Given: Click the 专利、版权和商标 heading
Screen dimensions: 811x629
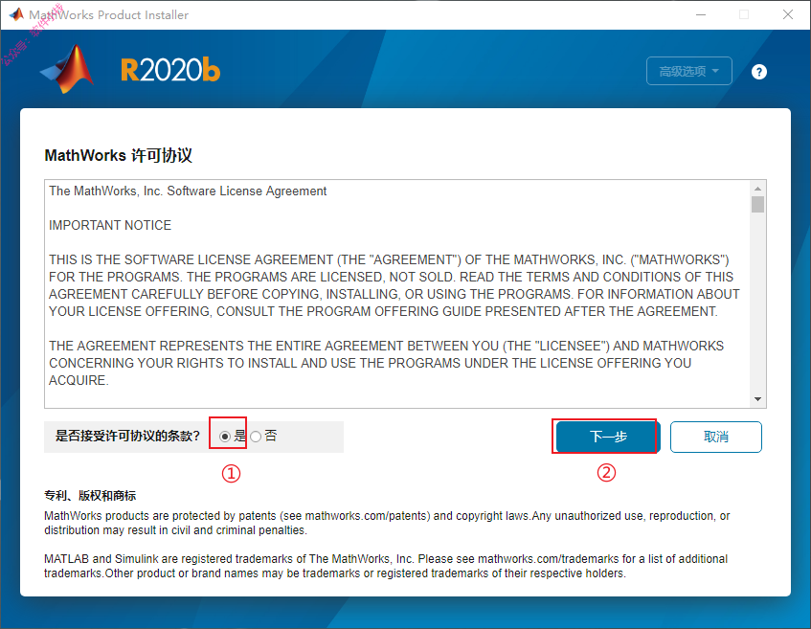Looking at the screenshot, I should [x=90, y=496].
